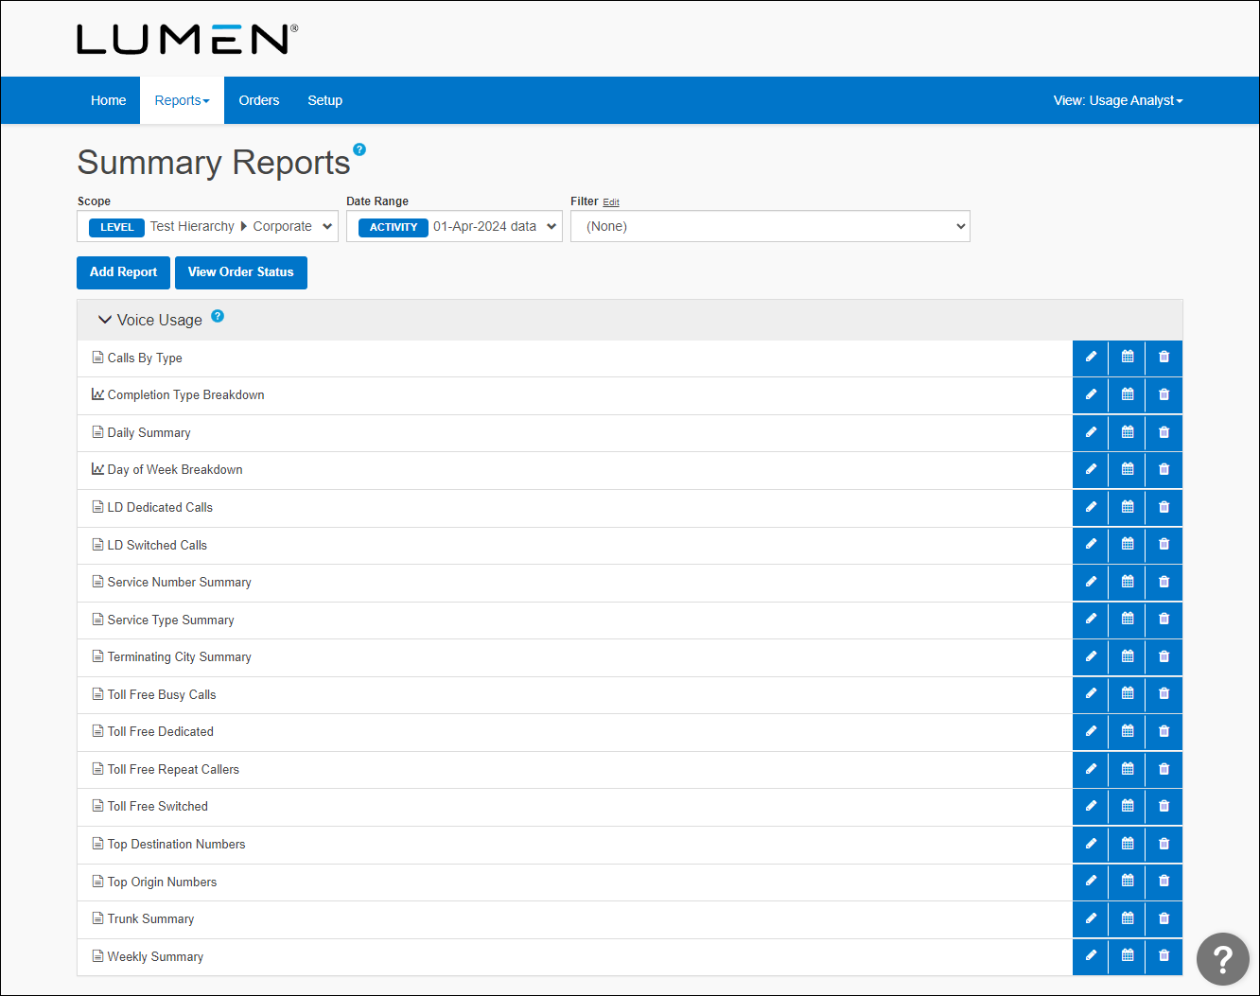Open Toll Free Repeat Callers report
Image resolution: width=1260 pixels, height=996 pixels.
pos(173,769)
